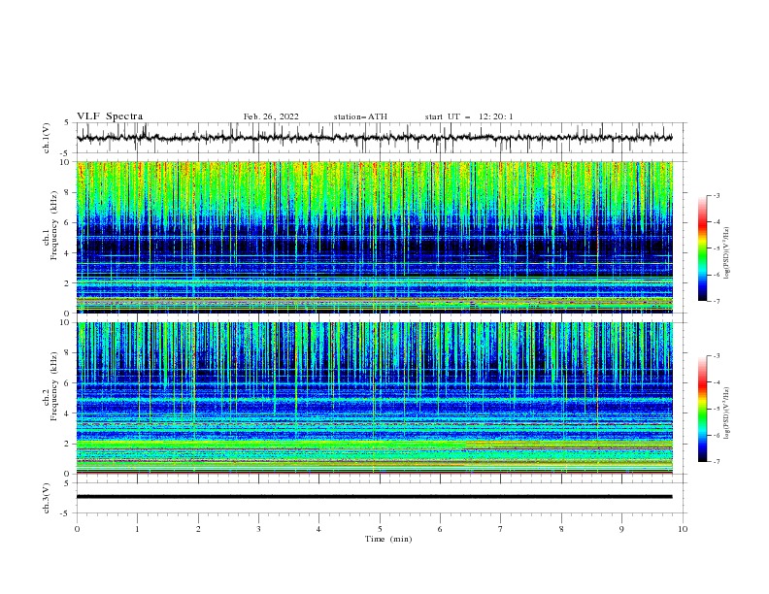The width and height of the screenshot is (769, 594).
Task: Click the '-3' tick on the ch.1 colorbar
Action: [716, 195]
